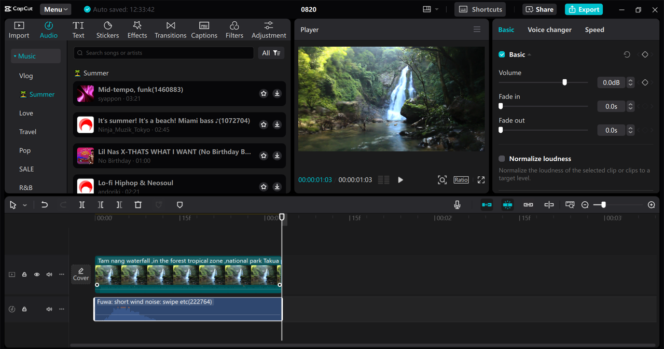
Task: Open the Text tool panel
Action: click(x=78, y=30)
